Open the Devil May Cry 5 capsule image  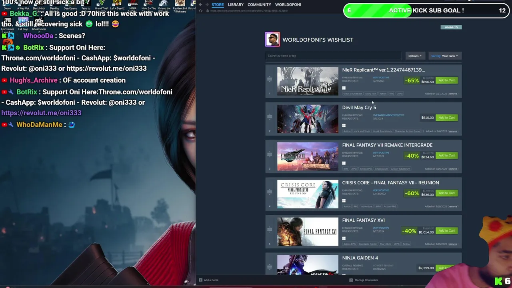click(308, 119)
